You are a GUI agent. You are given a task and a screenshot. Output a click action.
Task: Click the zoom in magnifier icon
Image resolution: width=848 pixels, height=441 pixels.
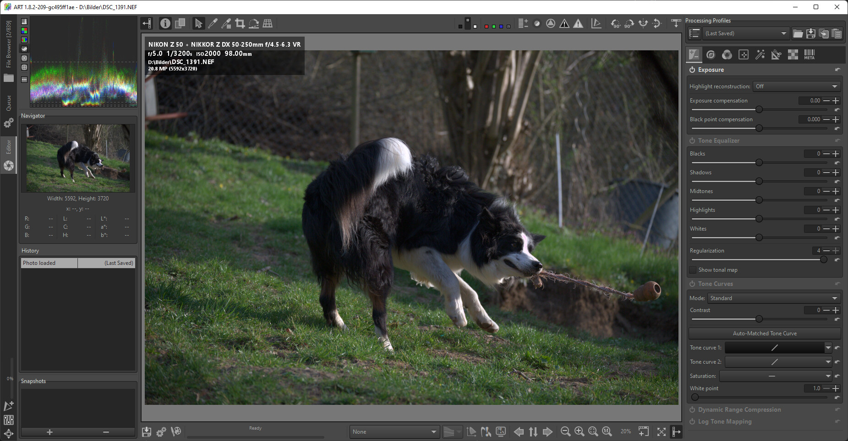pyautogui.click(x=579, y=431)
